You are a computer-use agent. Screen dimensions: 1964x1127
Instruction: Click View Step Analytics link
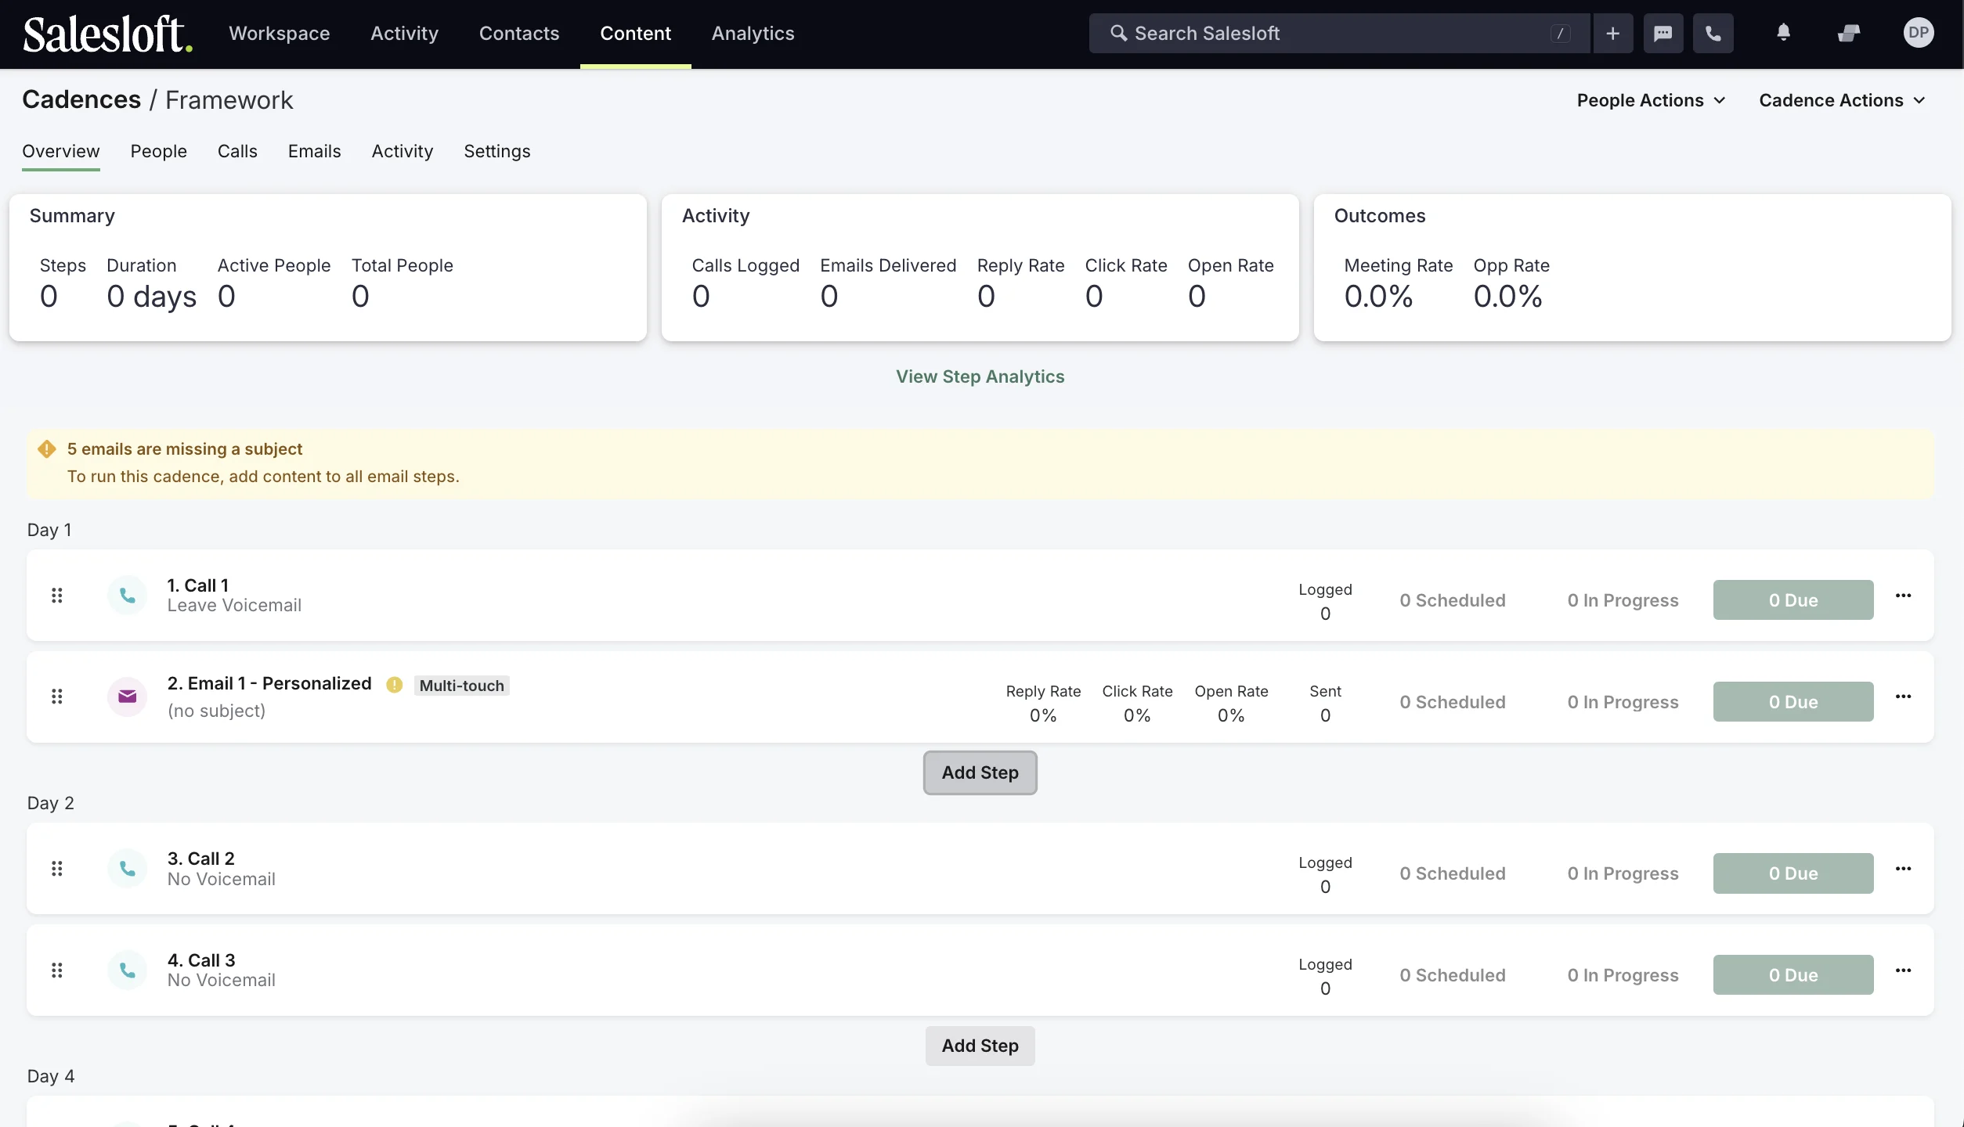pos(980,376)
